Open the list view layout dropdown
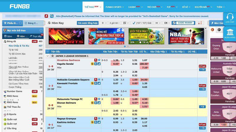 pos(158,23)
